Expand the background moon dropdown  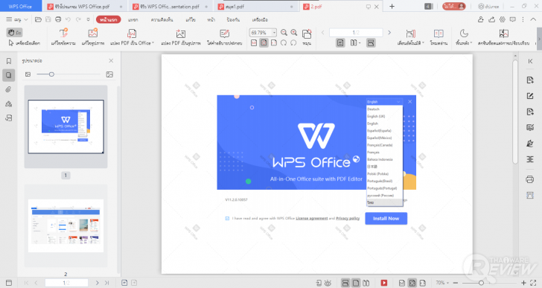coord(471,43)
